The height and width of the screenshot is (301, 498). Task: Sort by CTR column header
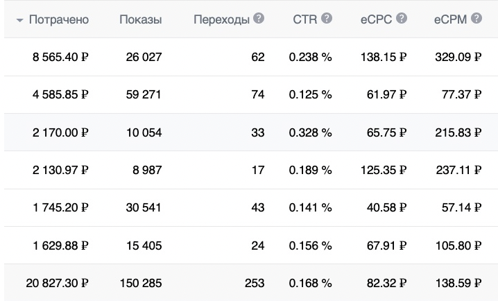tap(305, 19)
